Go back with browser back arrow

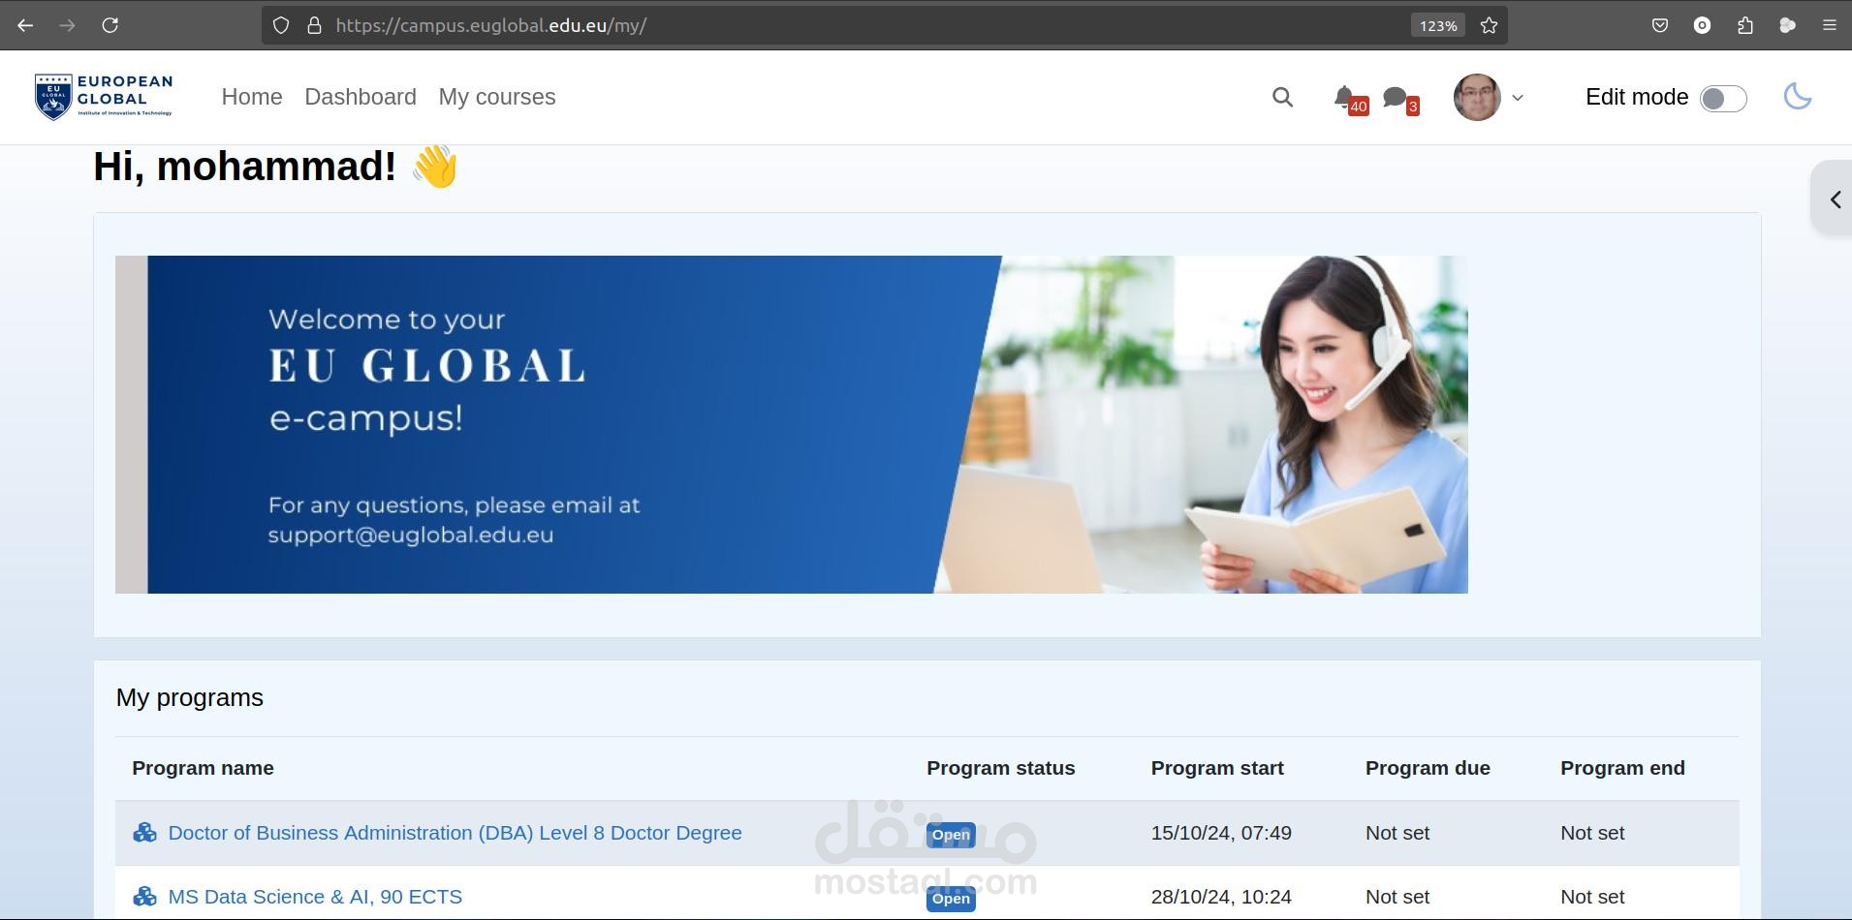(x=25, y=25)
